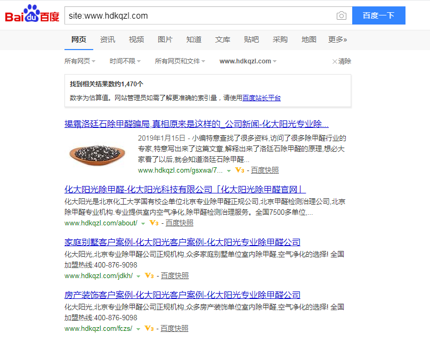
Task: Expand the 所有网页 filter dropdown
Action: [80, 61]
